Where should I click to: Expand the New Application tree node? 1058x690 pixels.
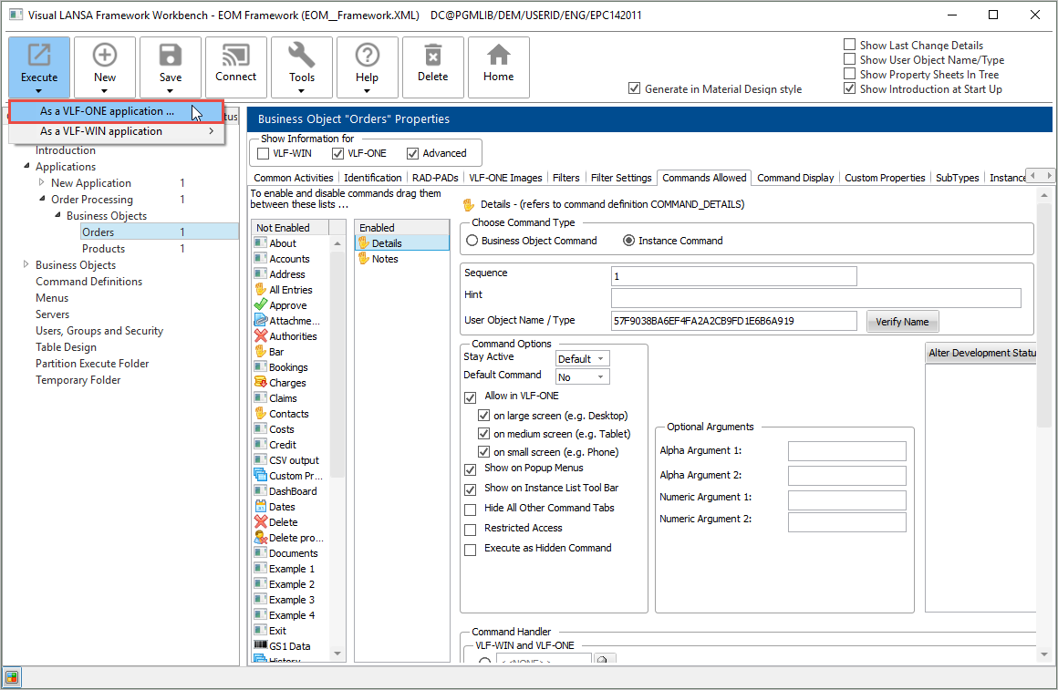click(42, 183)
